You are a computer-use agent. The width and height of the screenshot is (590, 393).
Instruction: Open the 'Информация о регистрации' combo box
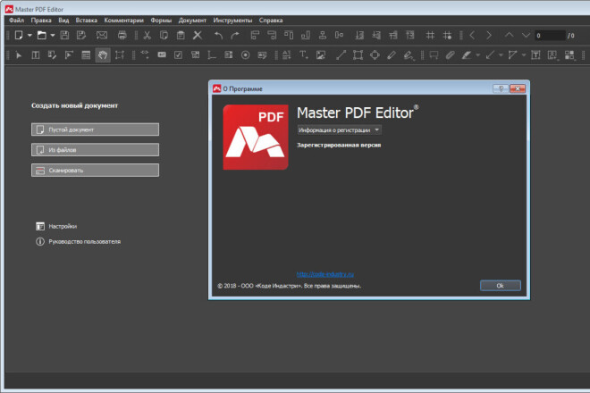point(339,130)
